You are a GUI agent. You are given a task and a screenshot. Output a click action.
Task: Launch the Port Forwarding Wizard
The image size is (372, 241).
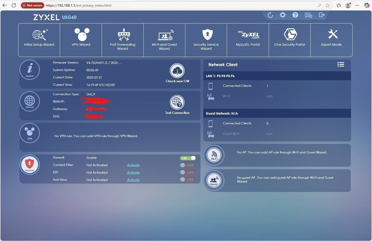[123, 40]
